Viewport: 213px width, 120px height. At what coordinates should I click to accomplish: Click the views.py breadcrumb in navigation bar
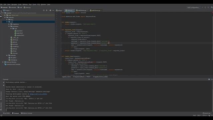27,7
